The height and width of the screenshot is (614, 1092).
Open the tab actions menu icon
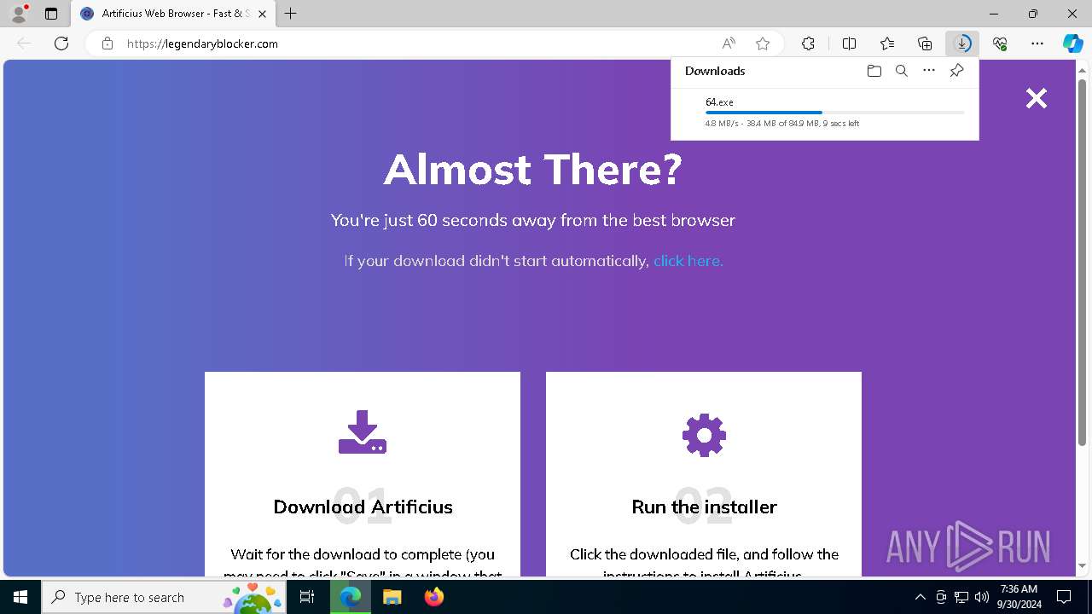51,14
